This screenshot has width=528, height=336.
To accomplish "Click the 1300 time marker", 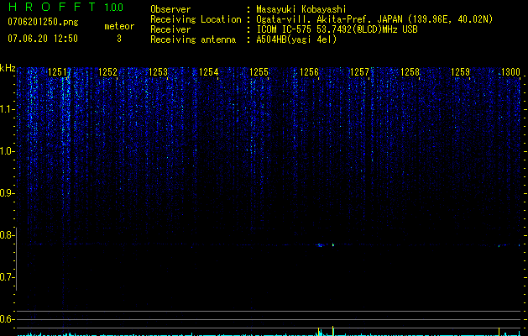I will tap(510, 72).
